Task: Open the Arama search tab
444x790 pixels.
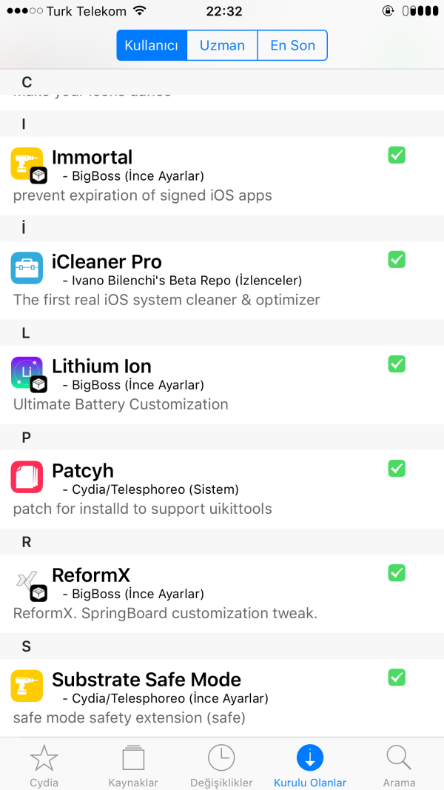Action: tap(399, 766)
